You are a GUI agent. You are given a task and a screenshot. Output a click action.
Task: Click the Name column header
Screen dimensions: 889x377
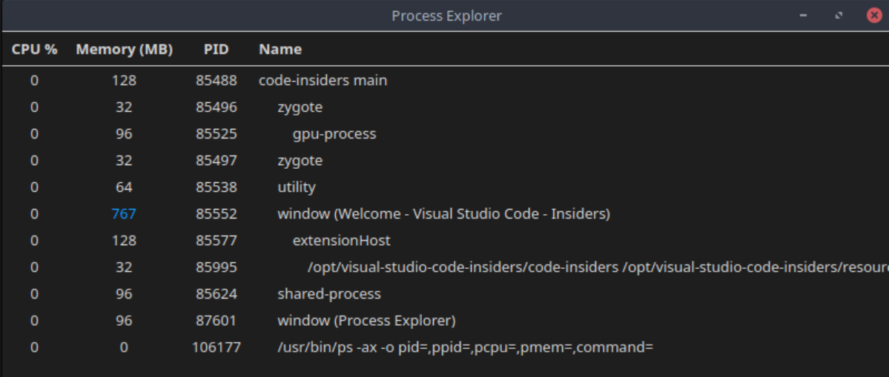coord(280,49)
